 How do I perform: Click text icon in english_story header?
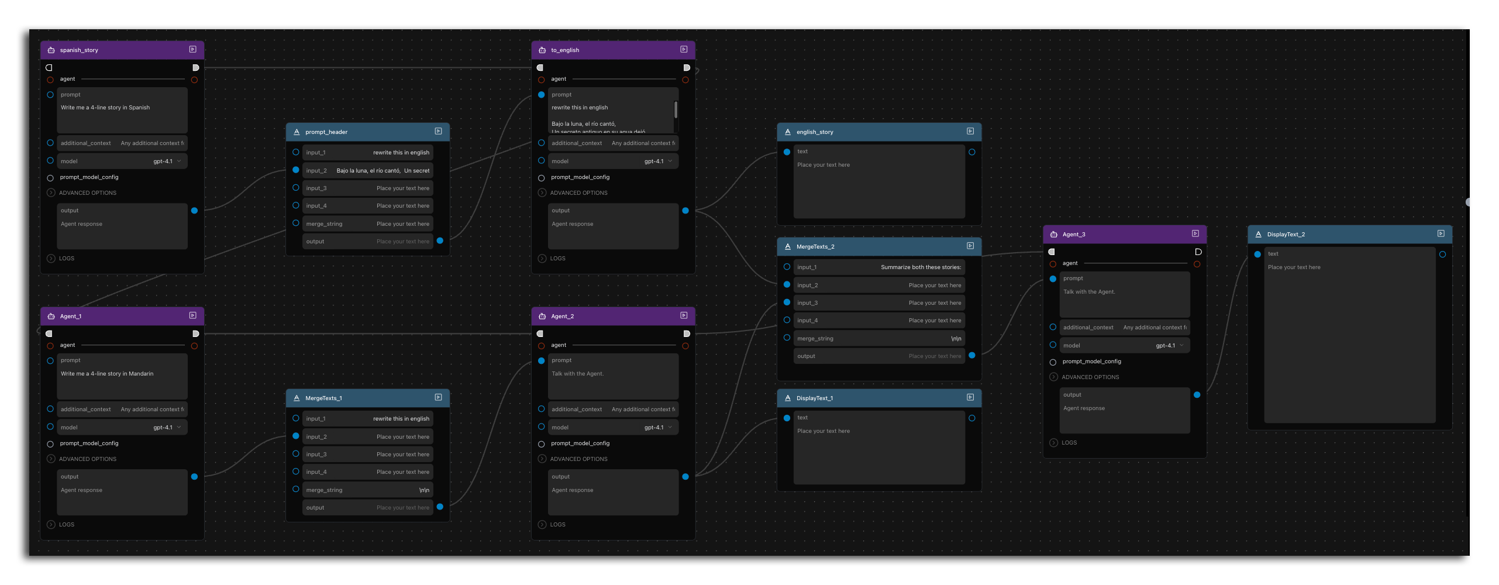(x=788, y=132)
